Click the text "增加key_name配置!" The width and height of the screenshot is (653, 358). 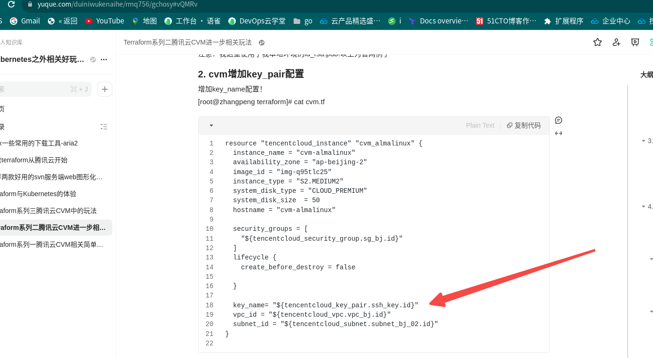(230, 89)
